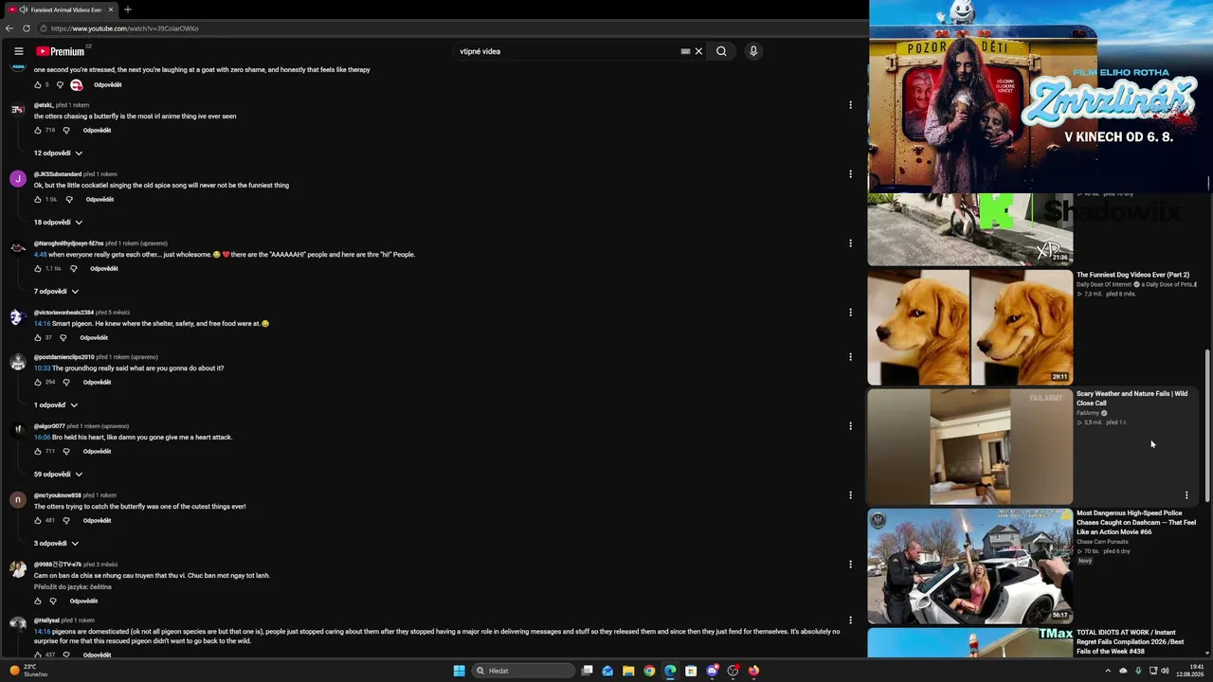
Task: Open more options for Scary Weather video
Action: [x=1186, y=495]
